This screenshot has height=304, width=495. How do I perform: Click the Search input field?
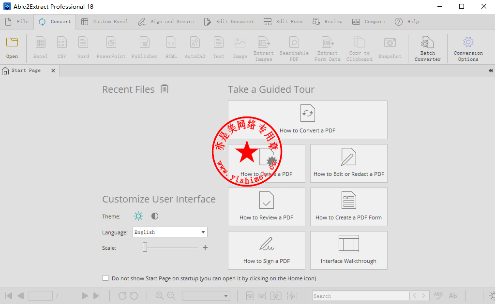pos(361,296)
